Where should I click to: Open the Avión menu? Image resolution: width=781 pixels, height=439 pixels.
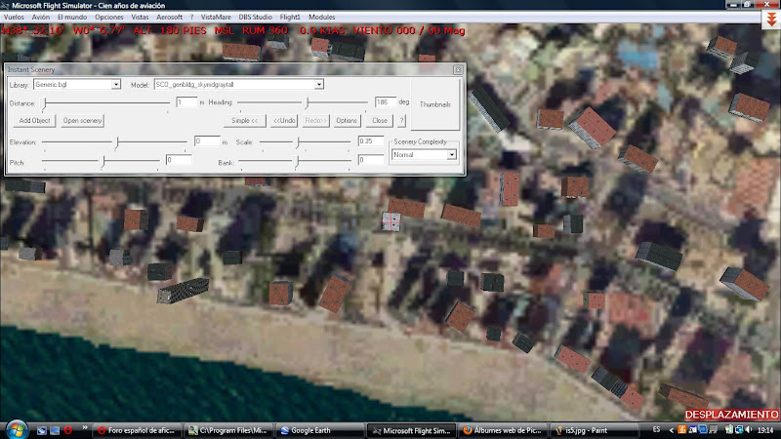41,17
